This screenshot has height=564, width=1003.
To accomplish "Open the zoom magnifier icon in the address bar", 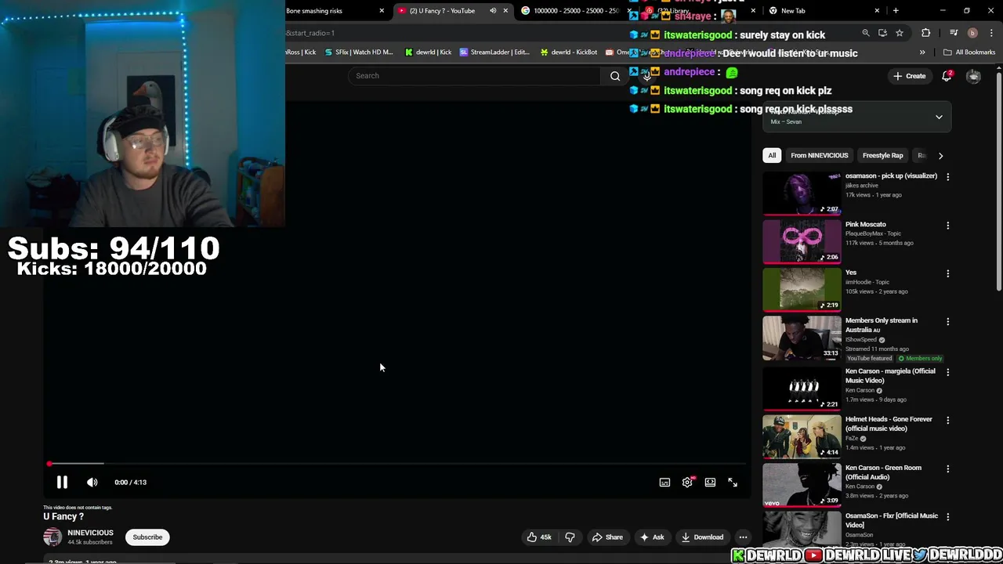I will point(866,33).
